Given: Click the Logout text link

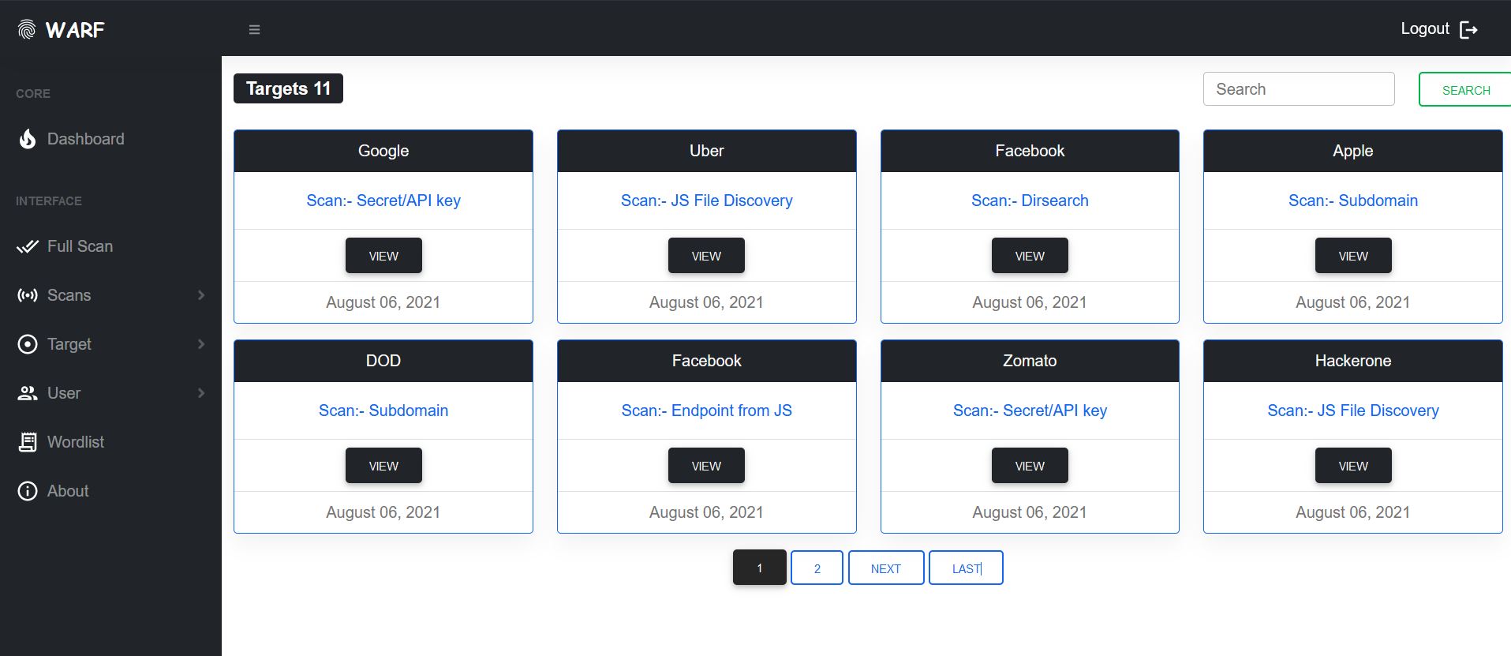Looking at the screenshot, I should (1425, 29).
